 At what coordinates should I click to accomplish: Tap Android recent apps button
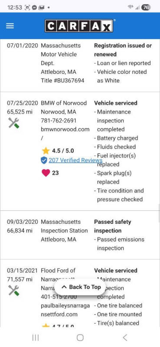pyautogui.click(x=36, y=337)
